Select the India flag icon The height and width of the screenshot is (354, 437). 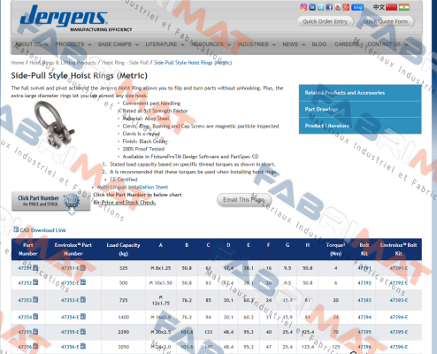[x=404, y=7]
